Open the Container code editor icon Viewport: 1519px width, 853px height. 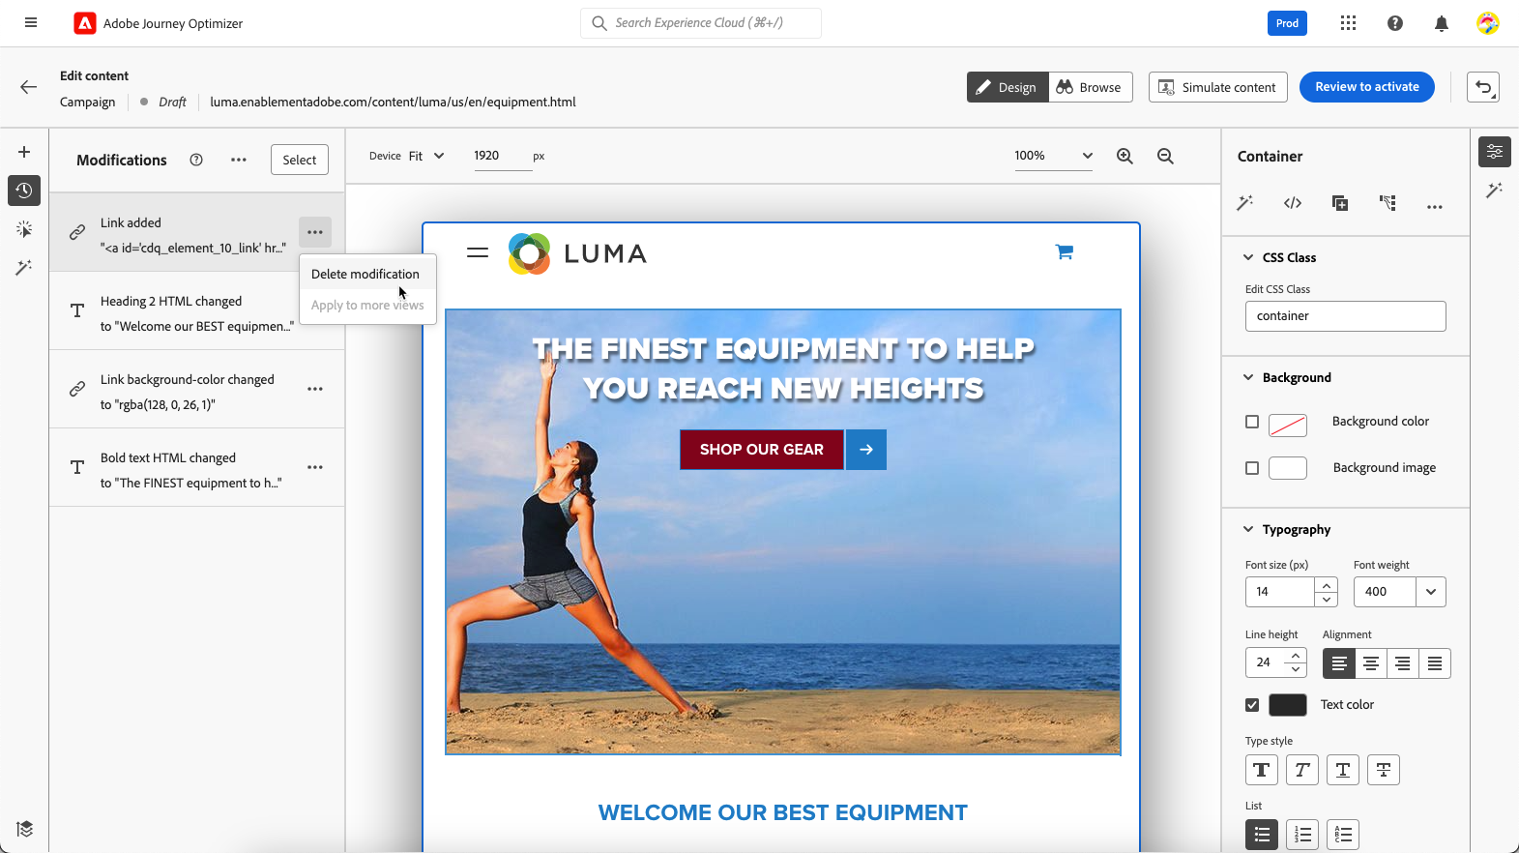tap(1293, 203)
